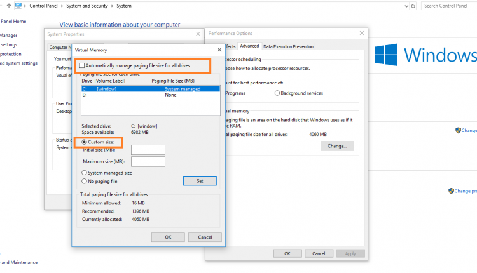The height and width of the screenshot is (273, 477).
Task: Click the shield icon beside Change product key
Action: (451, 191)
